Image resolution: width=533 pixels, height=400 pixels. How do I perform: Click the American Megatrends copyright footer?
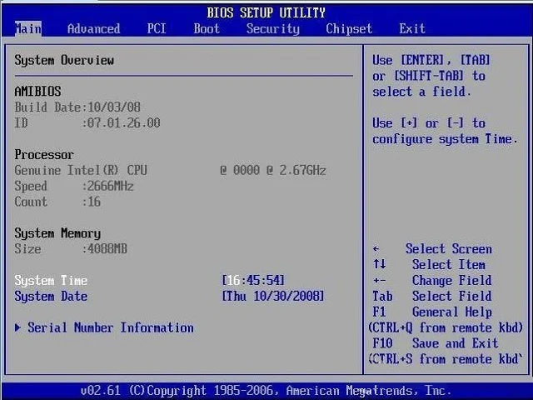266,390
